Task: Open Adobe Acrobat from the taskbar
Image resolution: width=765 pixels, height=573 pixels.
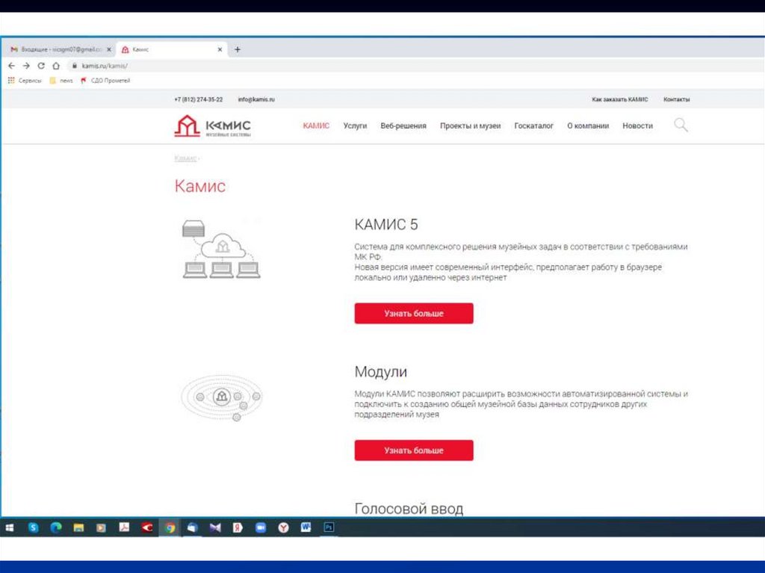Action: point(125,527)
